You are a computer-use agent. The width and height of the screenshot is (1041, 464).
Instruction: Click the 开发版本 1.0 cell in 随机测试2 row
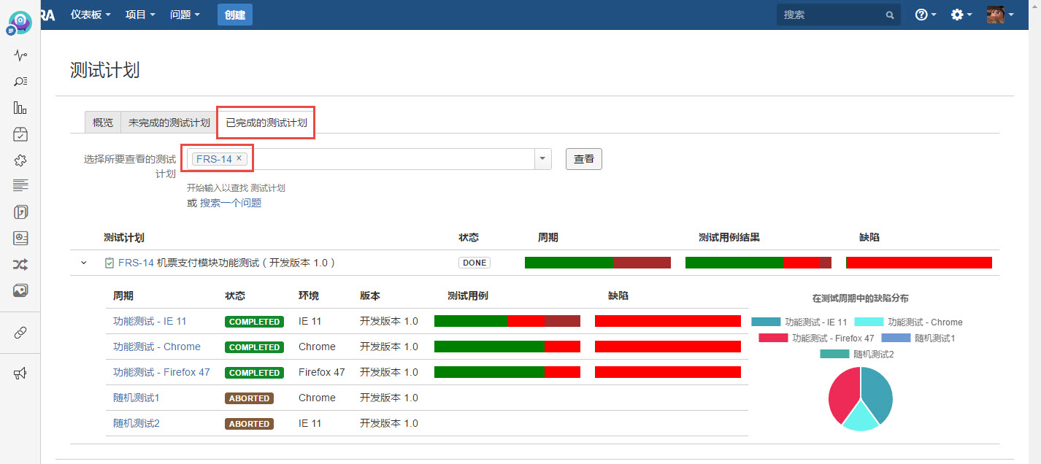point(389,423)
